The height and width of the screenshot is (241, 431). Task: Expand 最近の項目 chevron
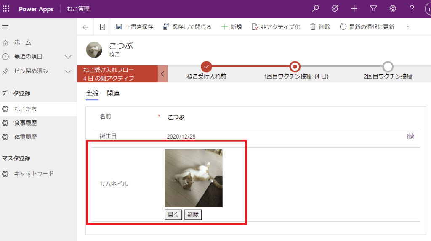click(68, 57)
